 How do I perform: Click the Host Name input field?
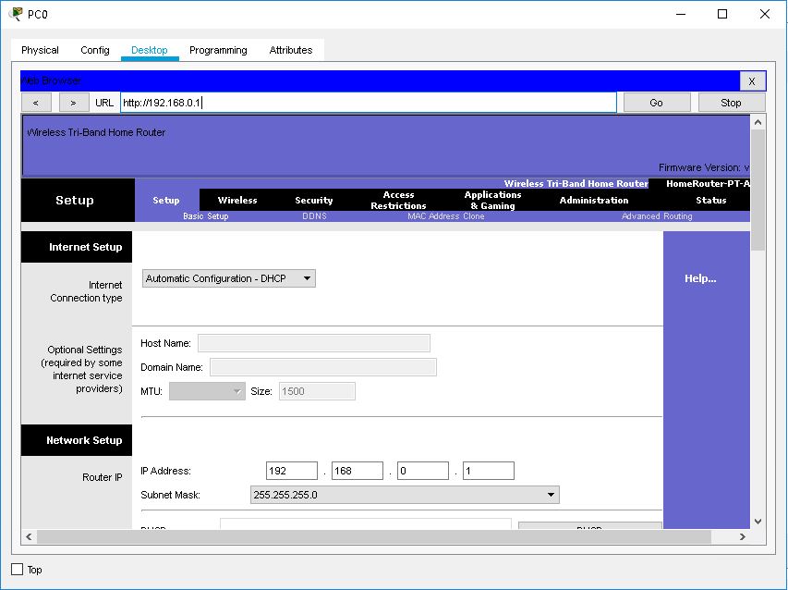click(x=313, y=342)
